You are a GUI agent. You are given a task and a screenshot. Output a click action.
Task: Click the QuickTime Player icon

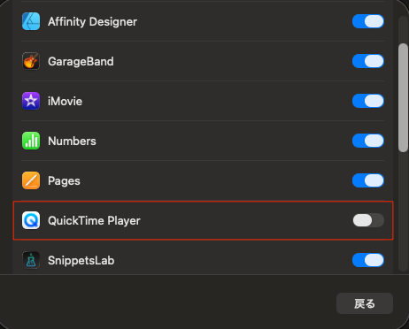[x=31, y=220]
